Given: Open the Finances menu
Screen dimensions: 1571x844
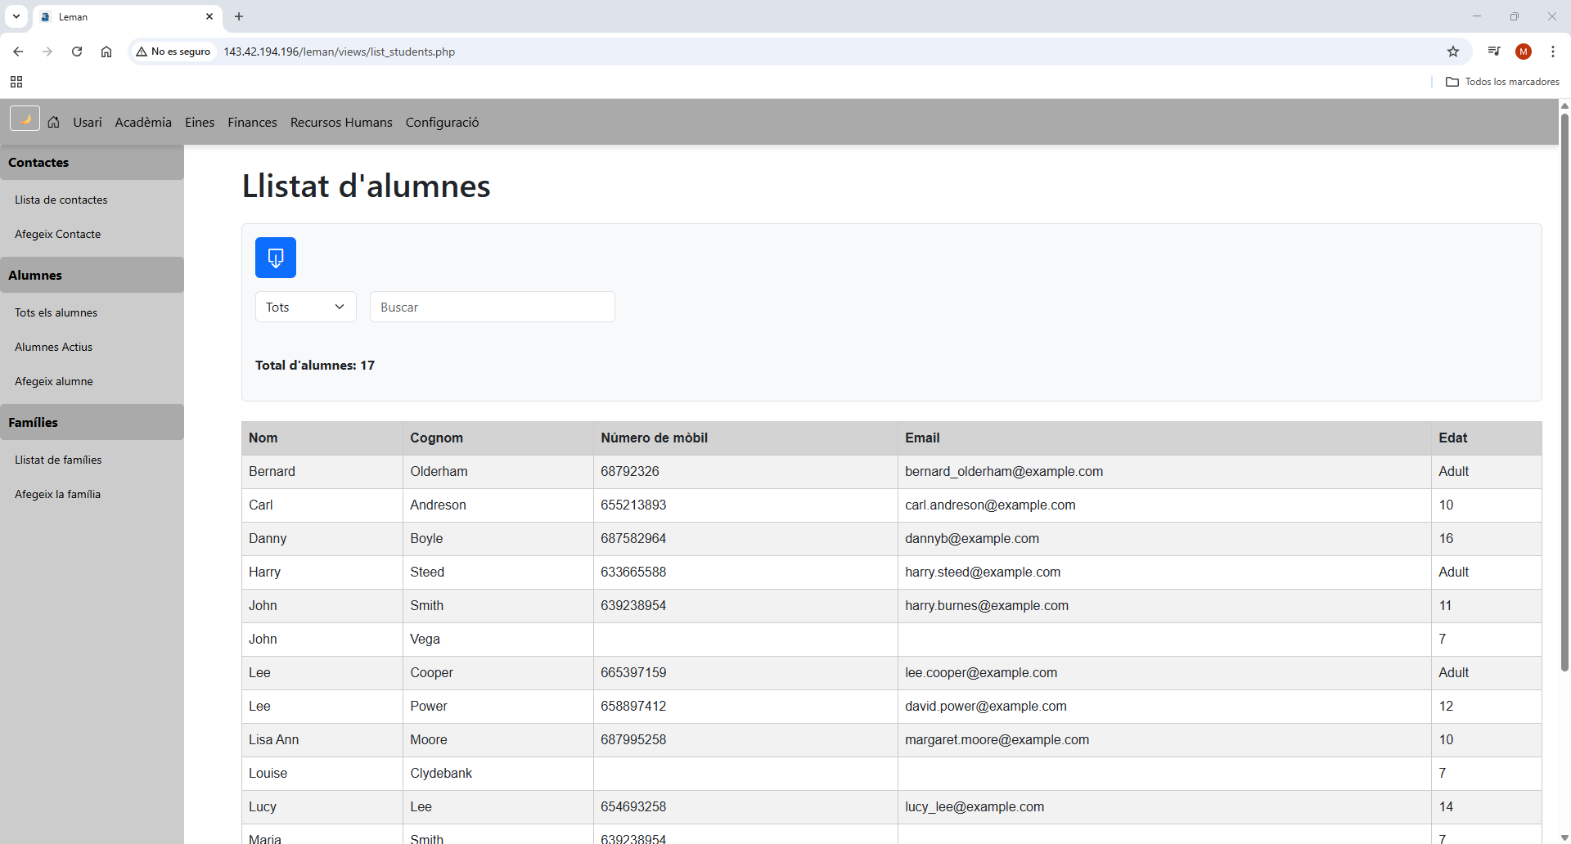Looking at the screenshot, I should coord(252,122).
